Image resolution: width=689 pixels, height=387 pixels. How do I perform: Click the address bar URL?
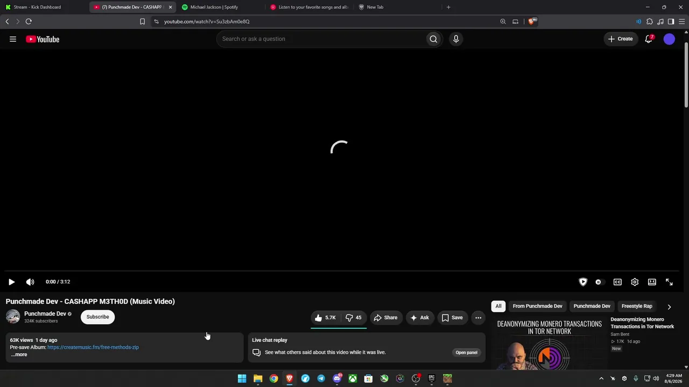(207, 21)
